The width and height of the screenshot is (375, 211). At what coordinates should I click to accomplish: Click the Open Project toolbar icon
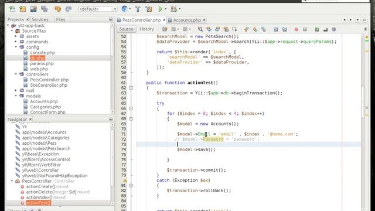pyautogui.click(x=33, y=9)
